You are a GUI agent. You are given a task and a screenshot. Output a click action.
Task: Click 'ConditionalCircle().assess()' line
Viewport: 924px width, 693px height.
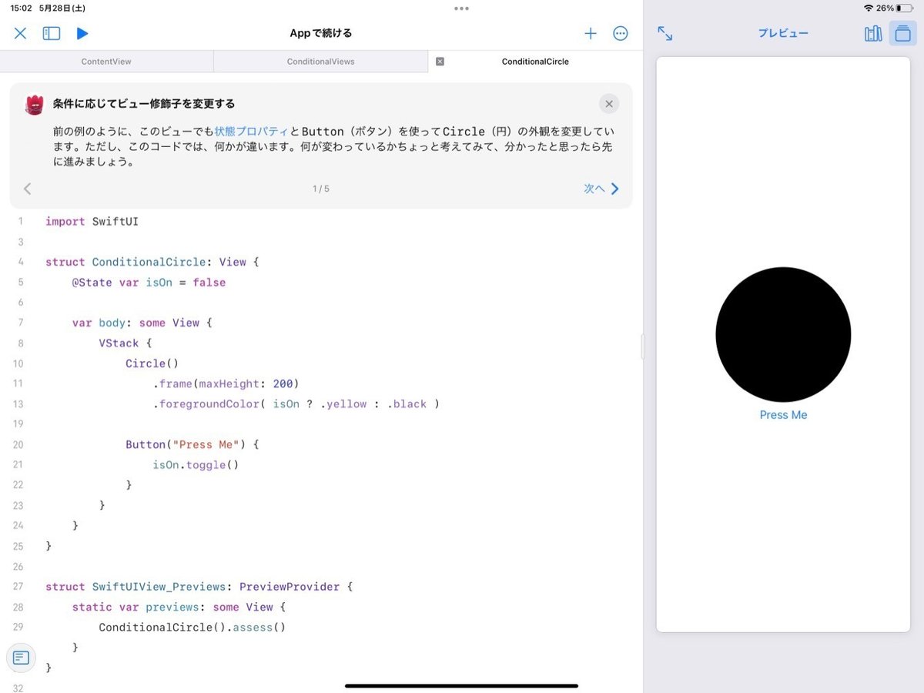[192, 627]
